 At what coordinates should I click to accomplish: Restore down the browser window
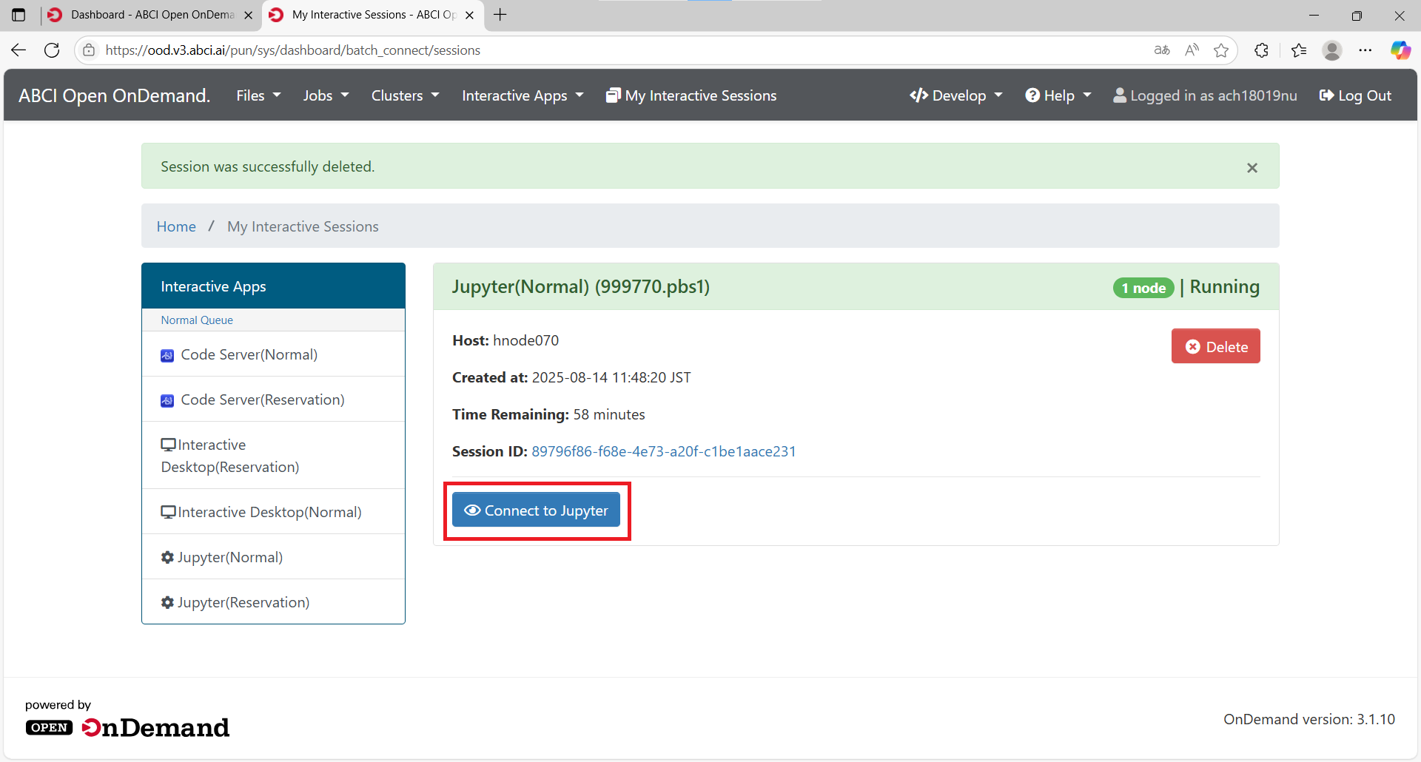click(1357, 15)
